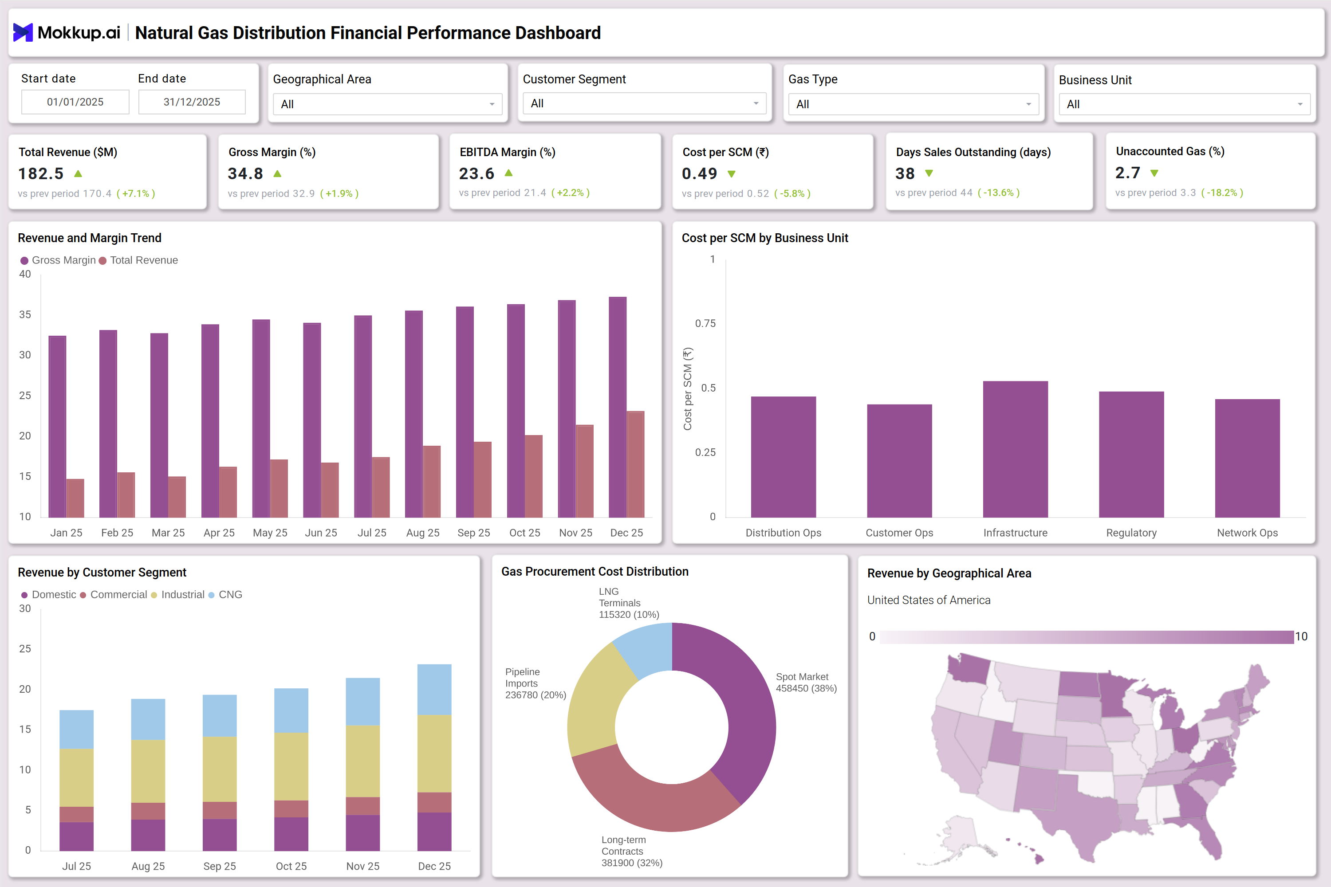Click the Gas Procurement Cost Distribution title
This screenshot has height=887, width=1331.
click(595, 571)
